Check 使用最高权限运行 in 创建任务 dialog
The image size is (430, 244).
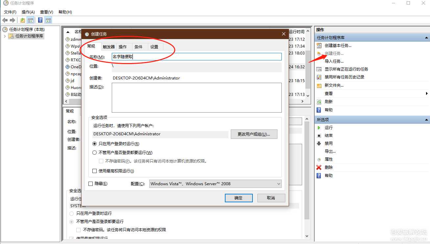[x=95, y=171]
